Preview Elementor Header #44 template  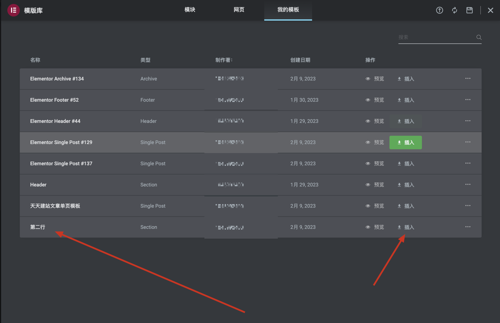tap(375, 121)
